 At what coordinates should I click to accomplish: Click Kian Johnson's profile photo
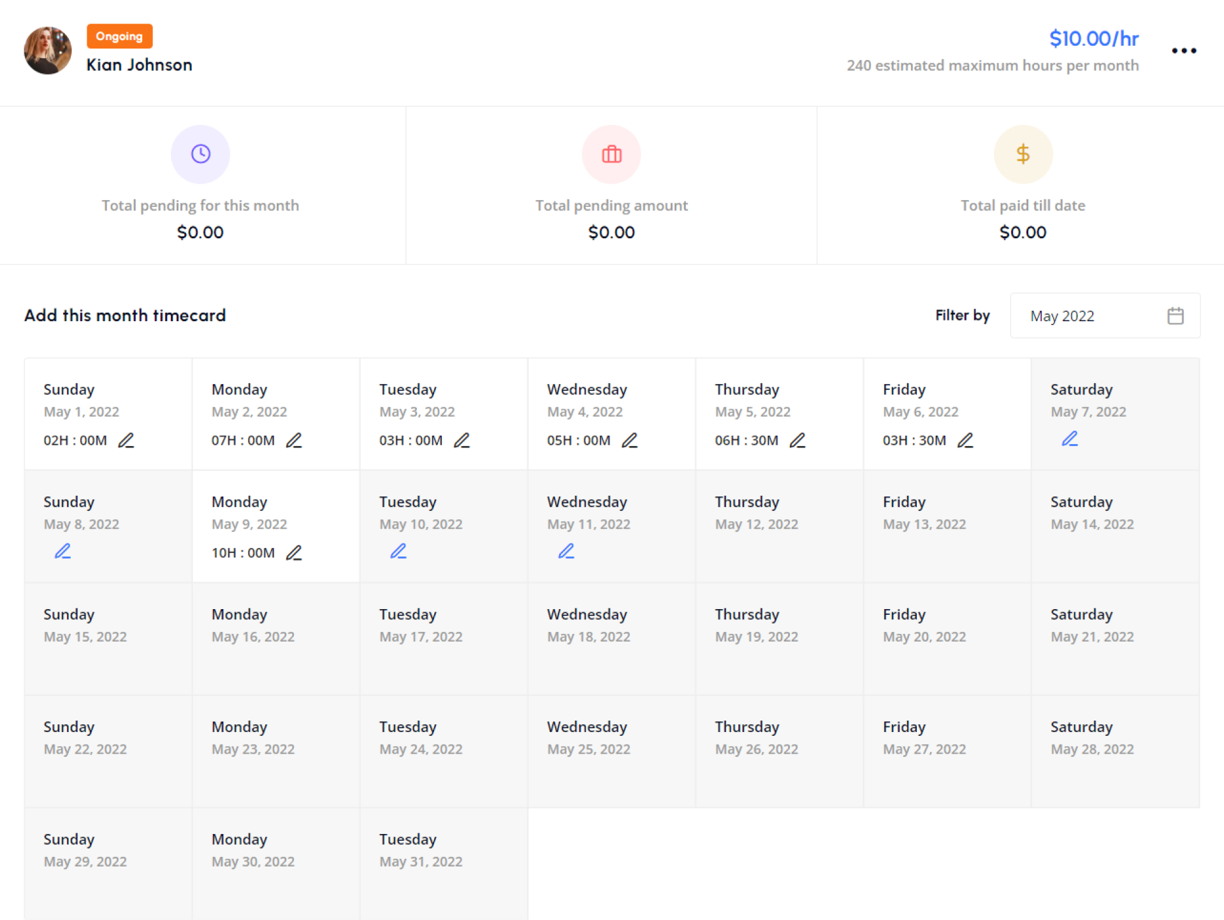click(48, 50)
